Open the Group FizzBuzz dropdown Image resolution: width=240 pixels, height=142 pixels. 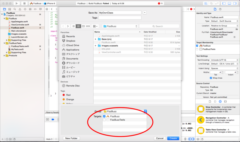click(124, 111)
